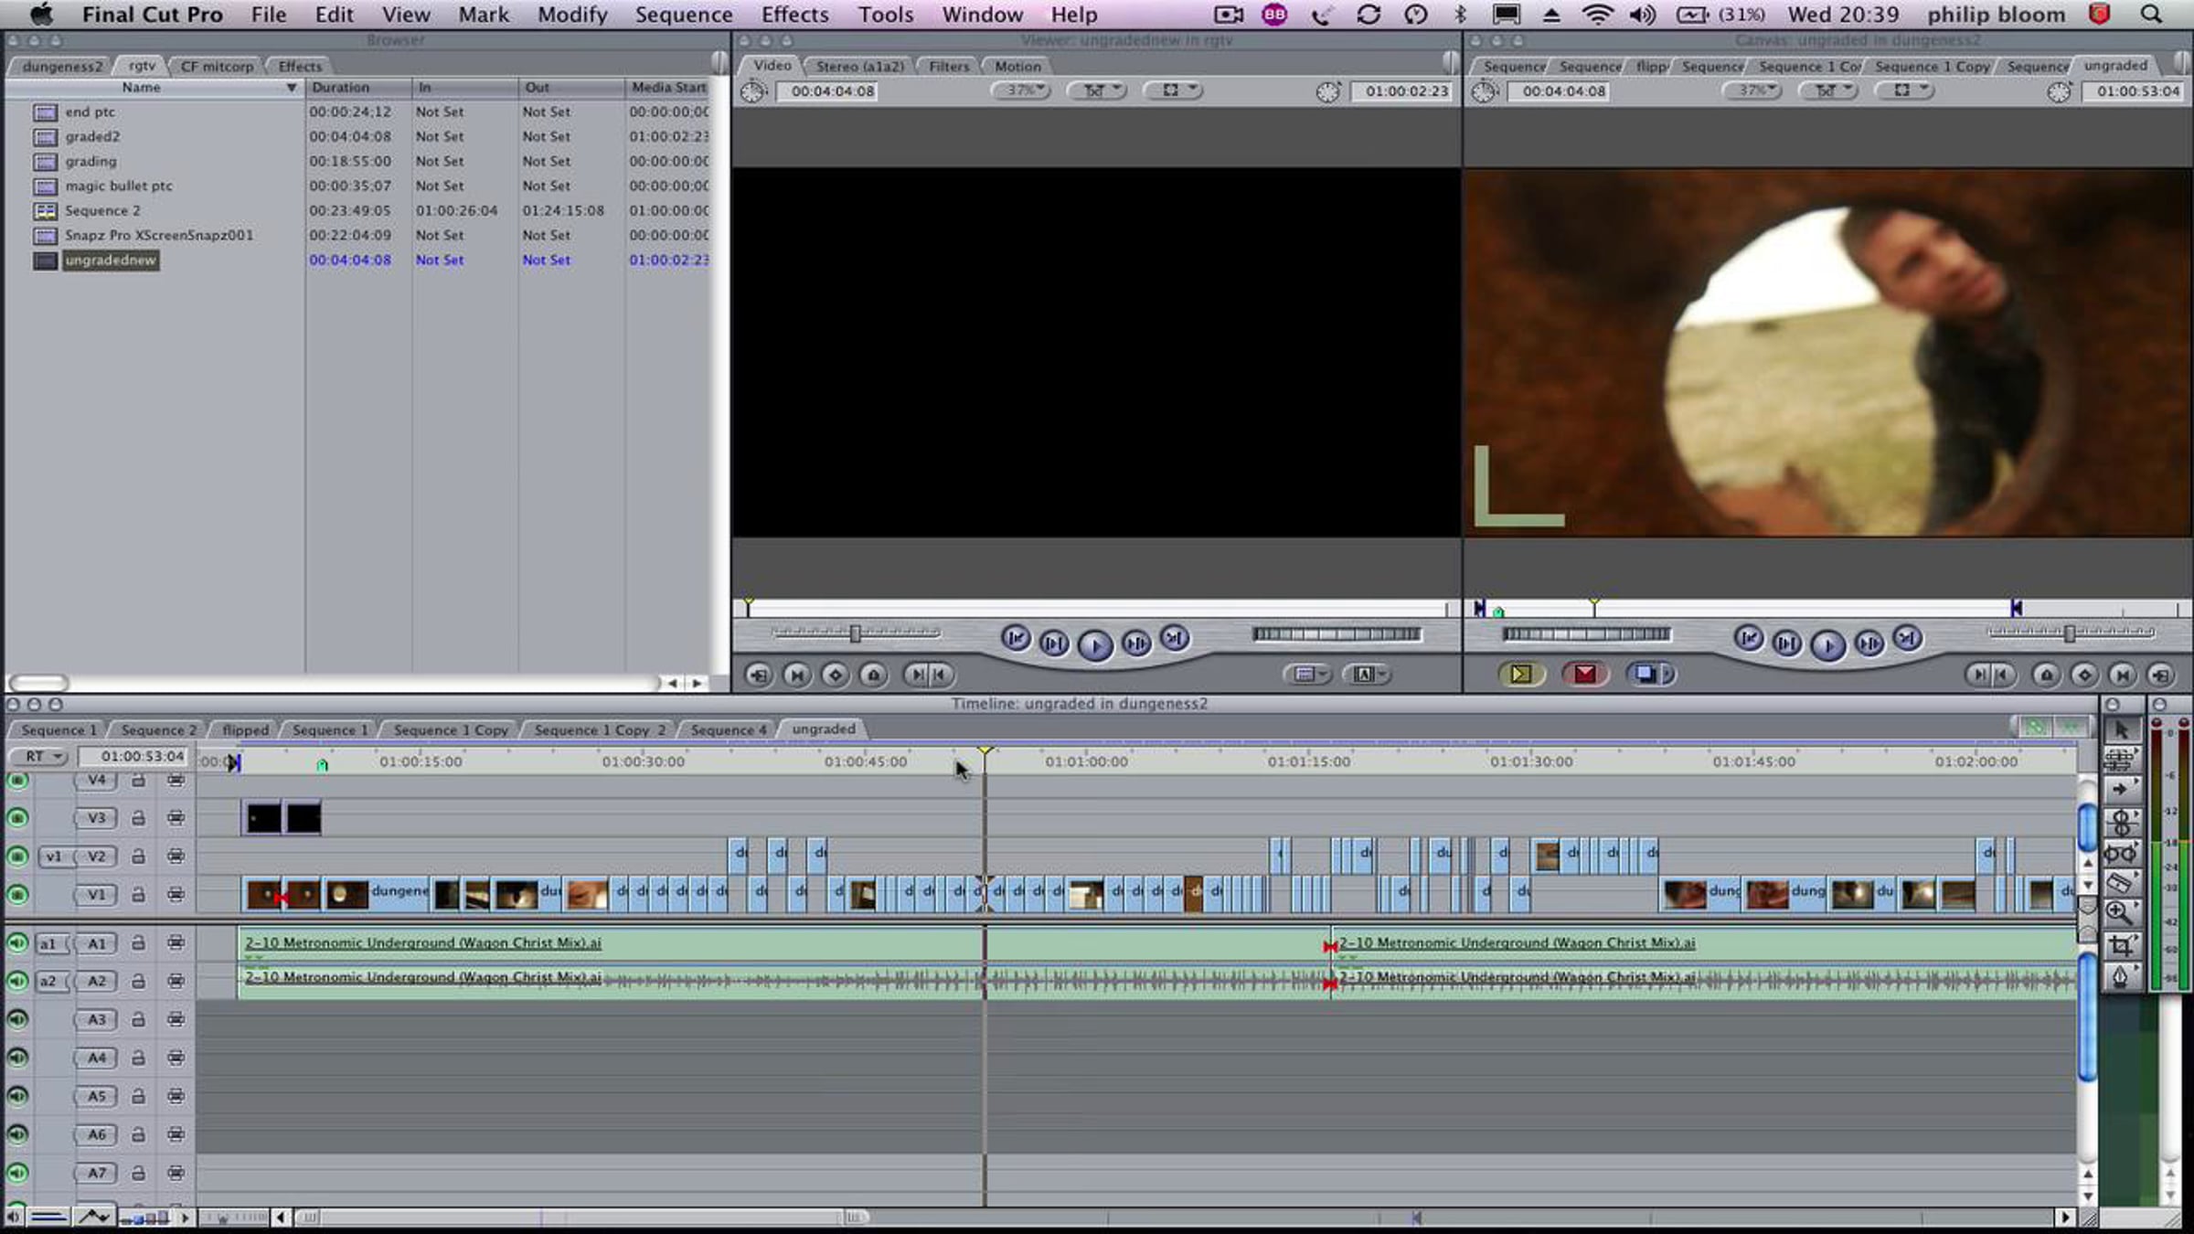This screenshot has width=2194, height=1234.
Task: Select the Roll edit tool
Action: [2121, 822]
